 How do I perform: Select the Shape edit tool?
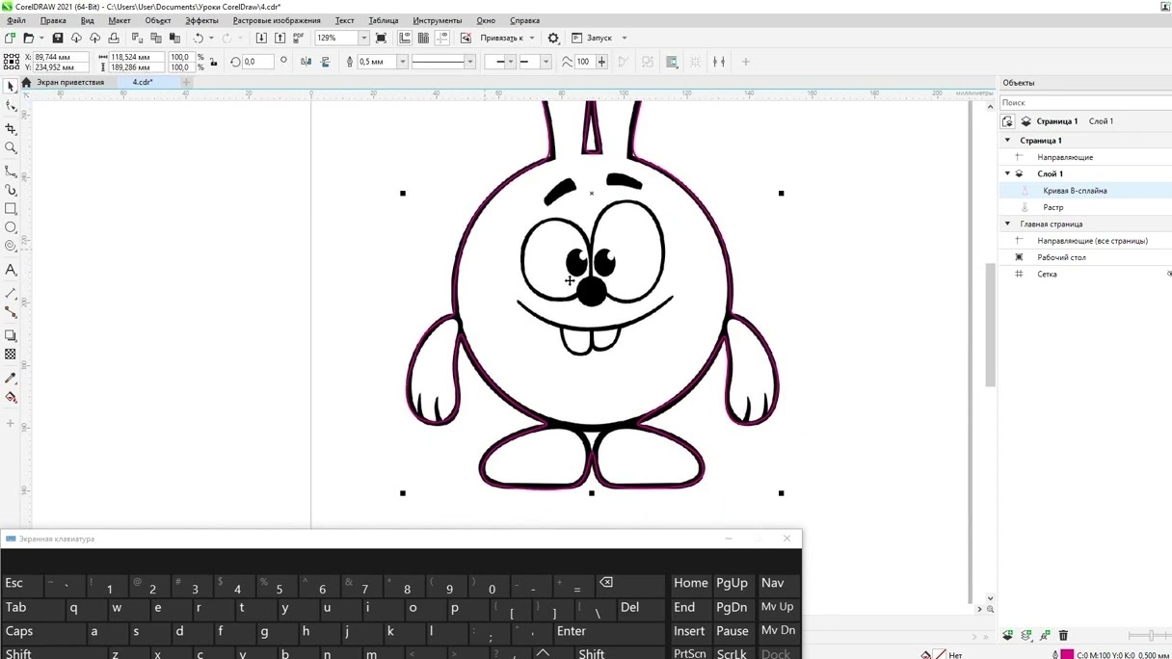[x=11, y=106]
